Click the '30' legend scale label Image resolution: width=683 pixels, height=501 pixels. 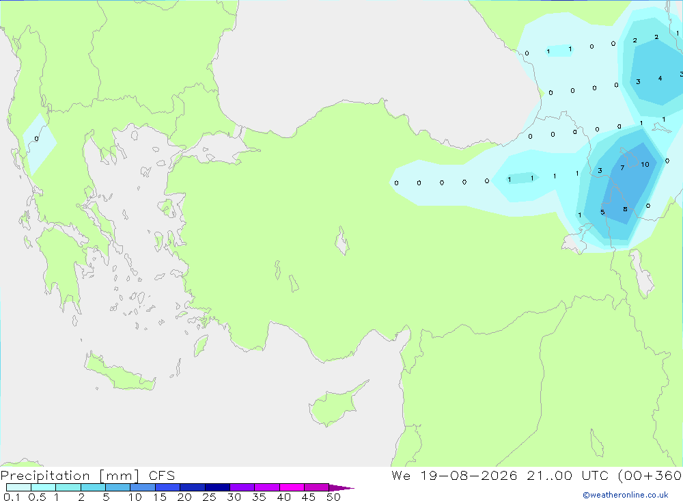tap(234, 497)
